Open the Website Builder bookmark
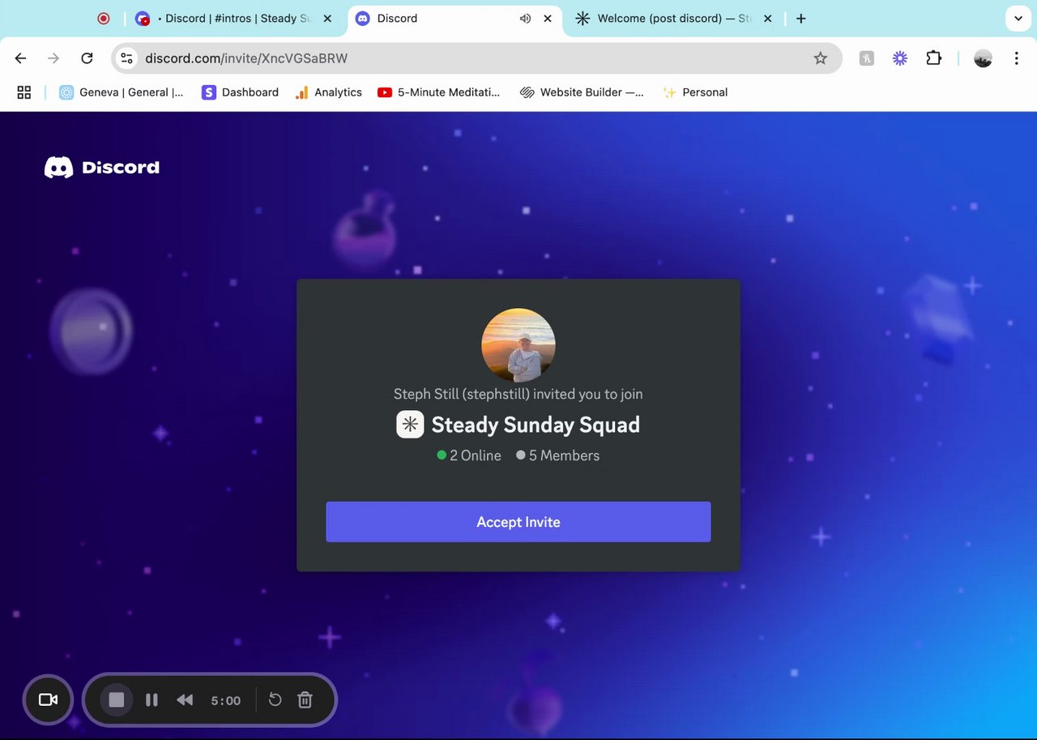Image resolution: width=1037 pixels, height=740 pixels. point(583,92)
